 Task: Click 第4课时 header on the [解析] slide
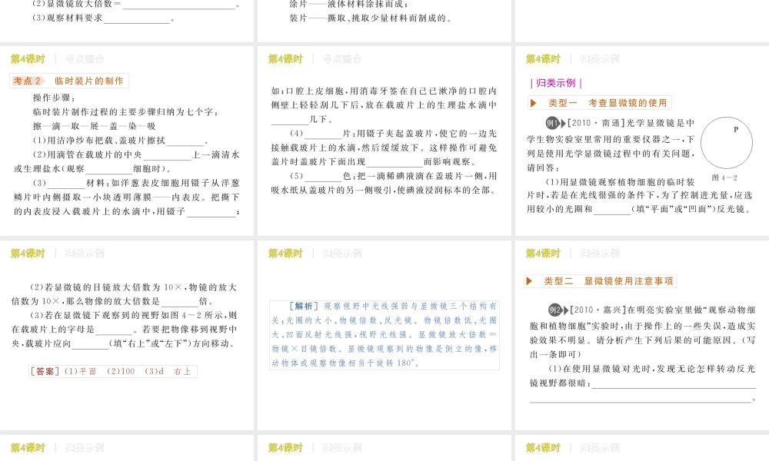285,254
